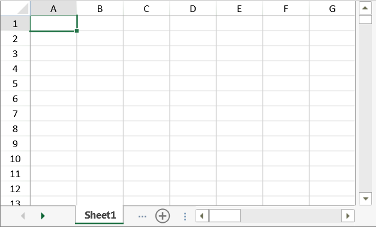Click the sheet tabs ellipsis overflow

click(142, 216)
